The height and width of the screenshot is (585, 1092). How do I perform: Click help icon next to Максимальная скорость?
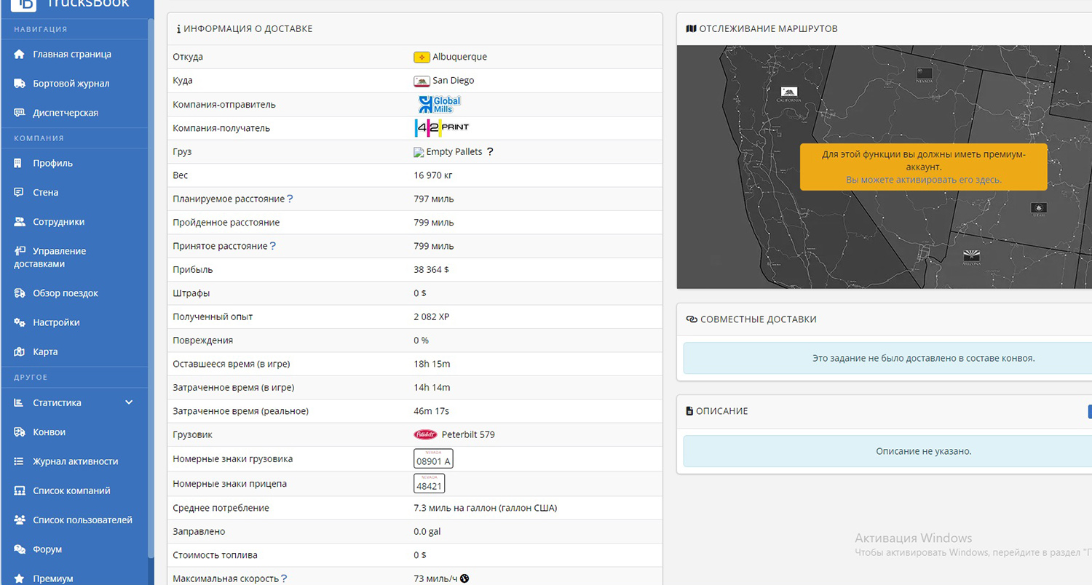tap(284, 578)
